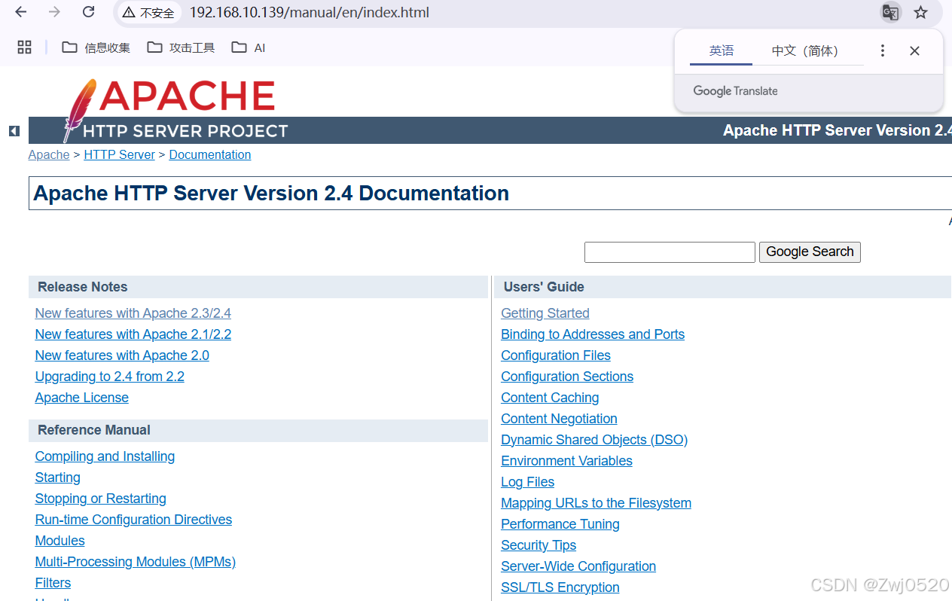
Task: Reload the page with the refresh icon
Action: click(88, 12)
